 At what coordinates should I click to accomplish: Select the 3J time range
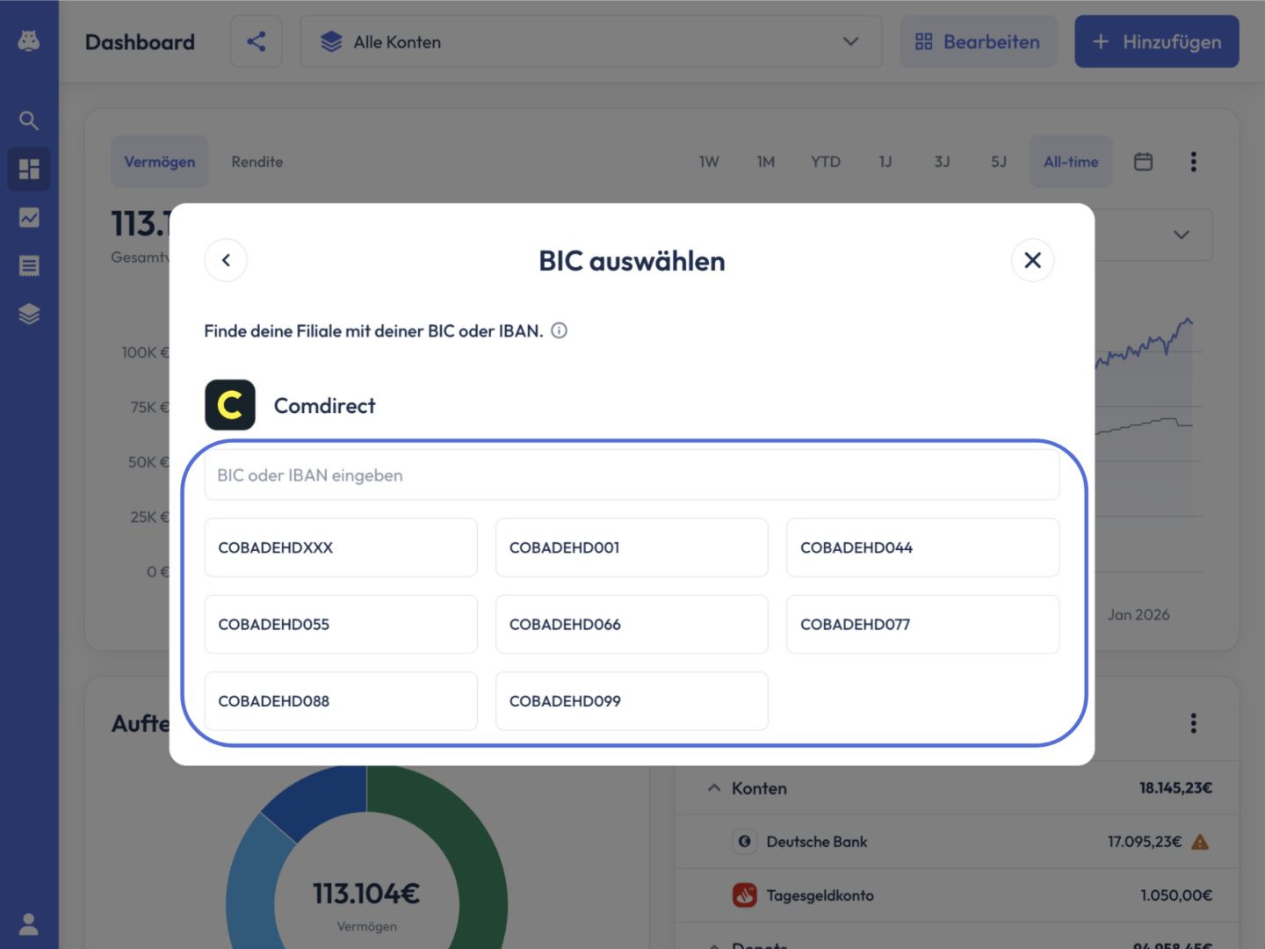pyautogui.click(x=942, y=162)
